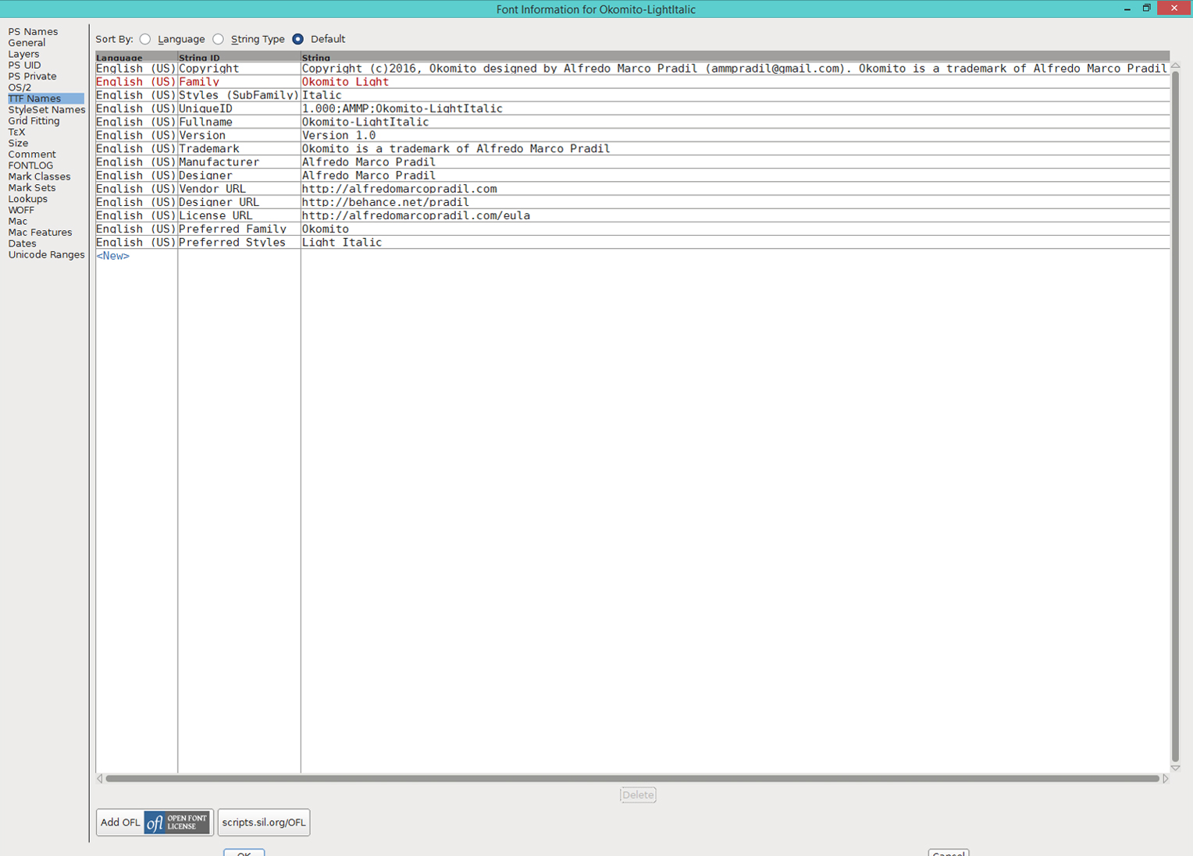
Task: Switch to the OS/2 settings page
Action: pos(20,87)
